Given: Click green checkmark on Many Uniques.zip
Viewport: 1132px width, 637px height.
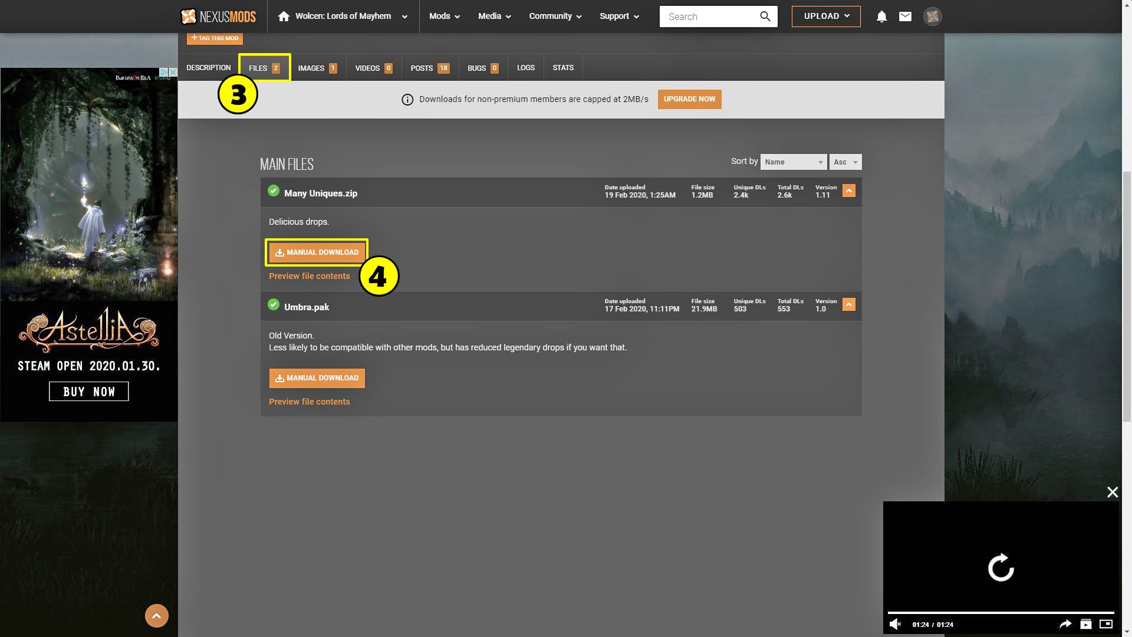Looking at the screenshot, I should (x=274, y=191).
